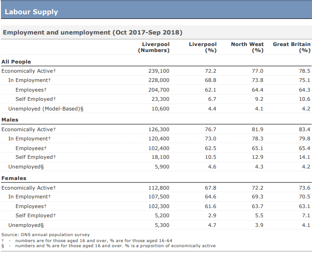Screen dimensions: 312x255
Task: Click the Females section heading
Action: click(x=14, y=178)
